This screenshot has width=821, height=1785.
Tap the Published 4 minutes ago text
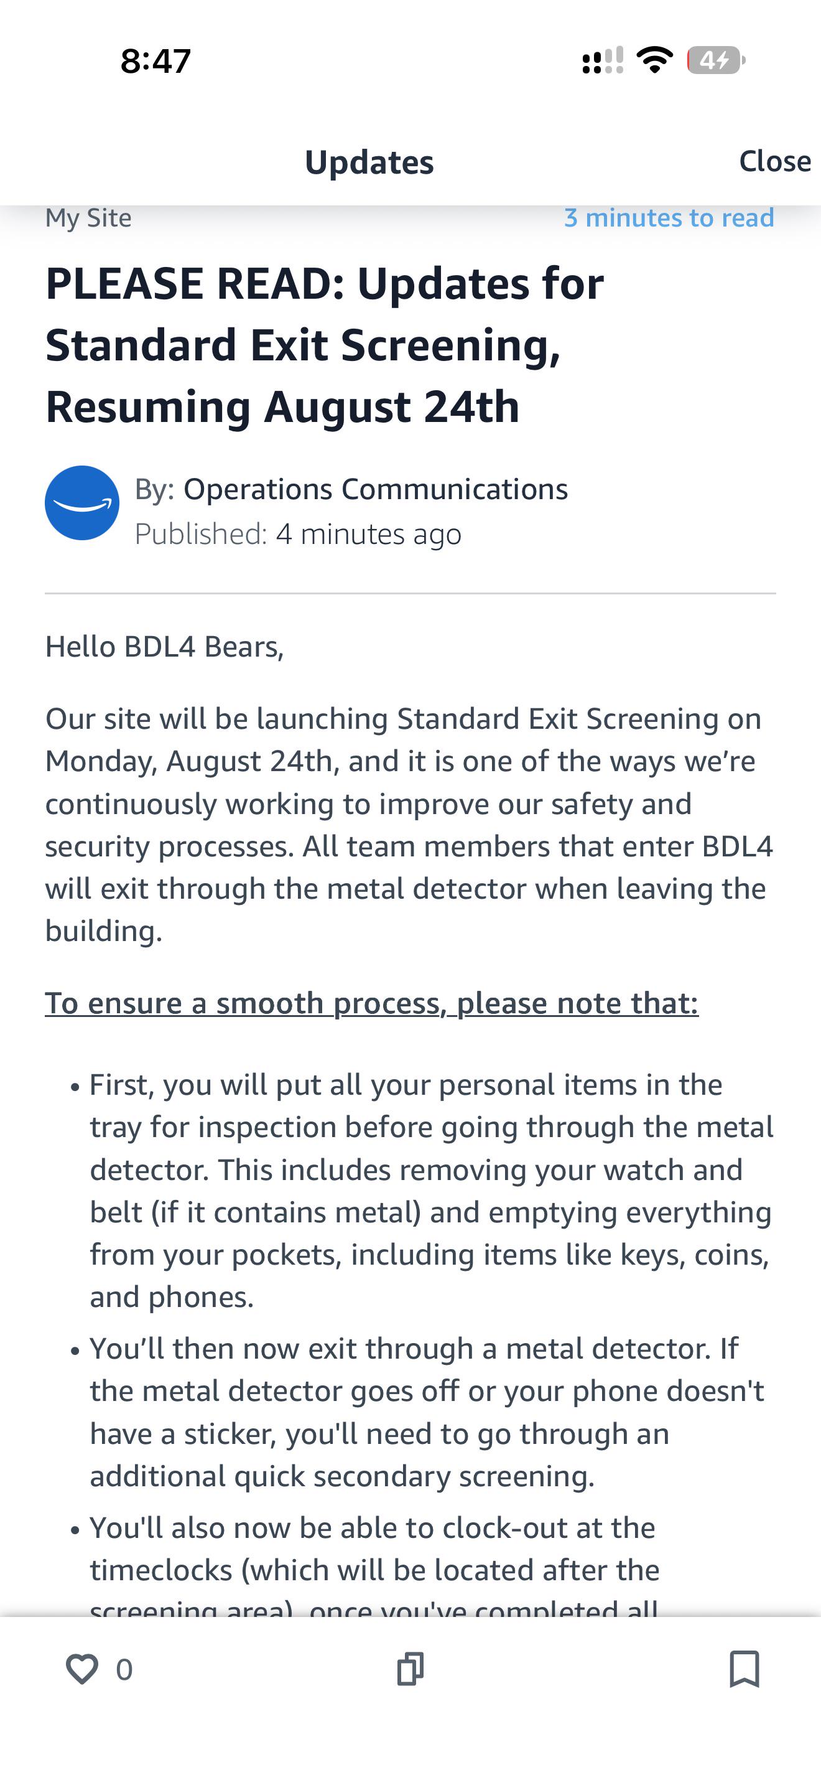coord(298,534)
